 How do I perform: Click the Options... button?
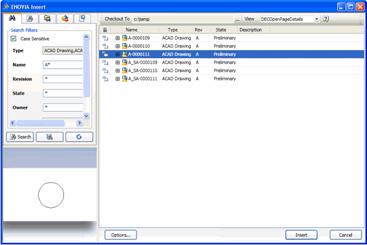pos(120,235)
